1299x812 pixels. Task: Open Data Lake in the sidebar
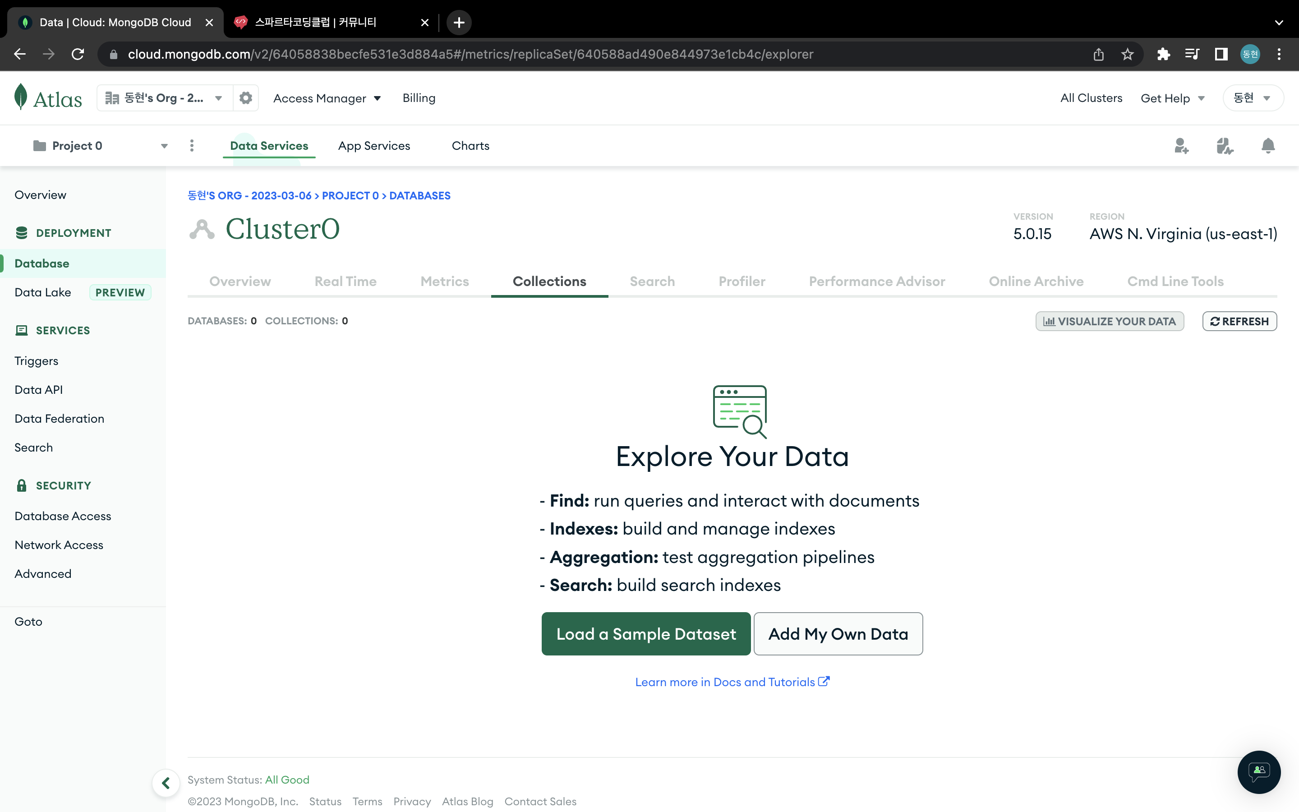coord(43,293)
